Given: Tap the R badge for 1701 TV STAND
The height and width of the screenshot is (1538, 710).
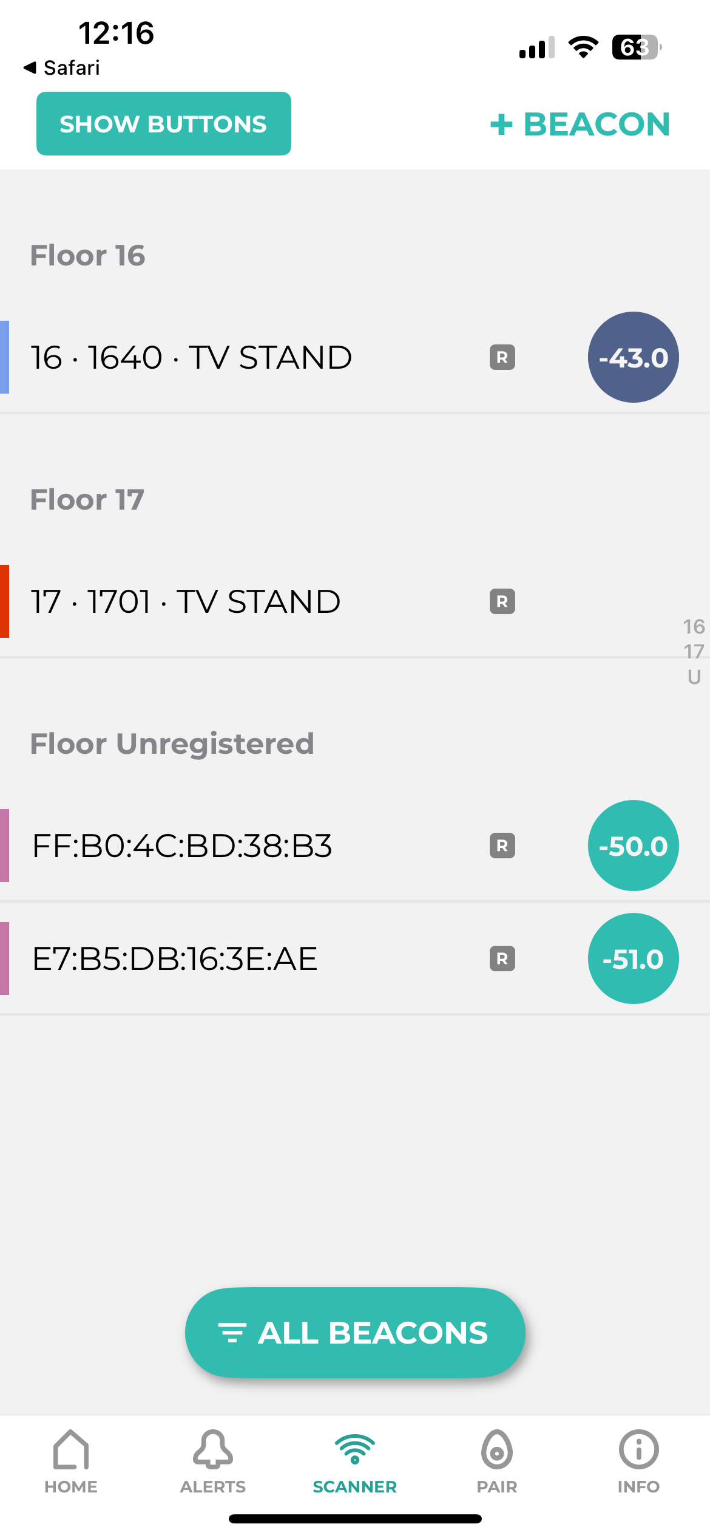Looking at the screenshot, I should click(502, 601).
